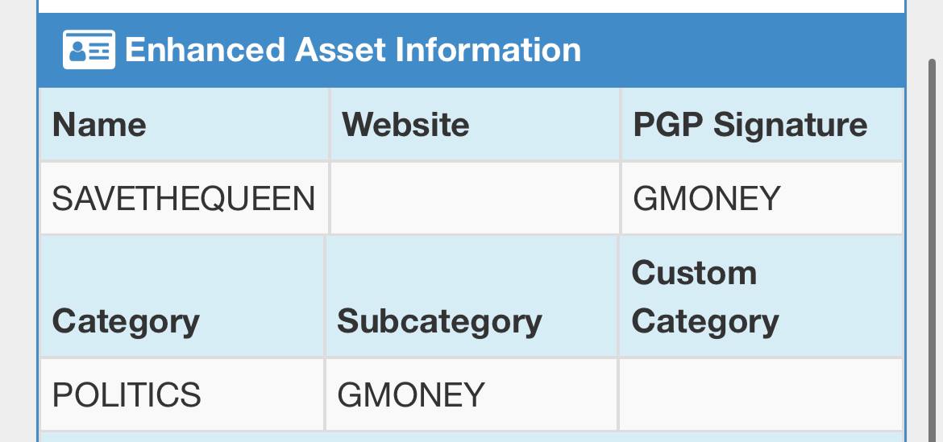943x442 pixels.
Task: Click the partial light blue row below POLITICS
Action: click(x=471, y=437)
